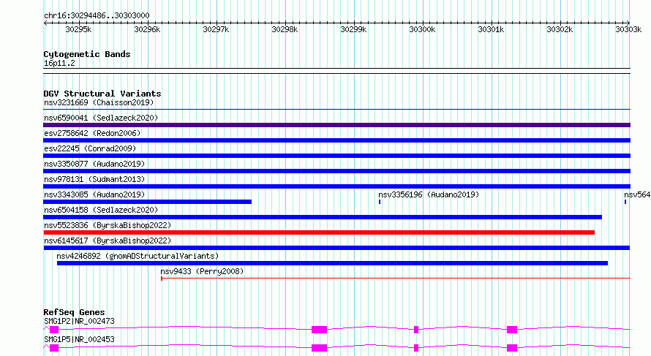Click the nsv978131 (Sudmant2013) label

pos(94,179)
